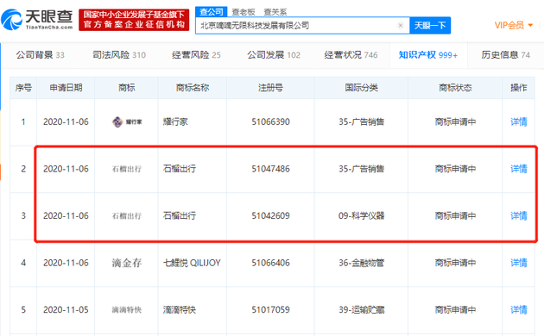Open 详情 link for registration 51047486
Screen dimensions: 544x336
point(519,169)
